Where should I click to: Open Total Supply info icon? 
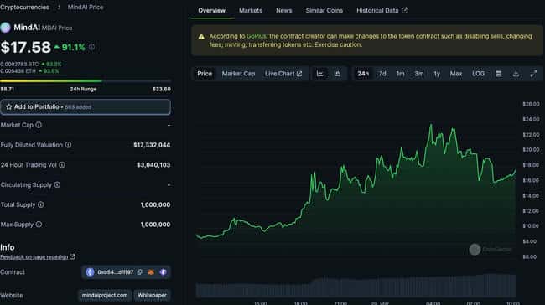pos(41,204)
